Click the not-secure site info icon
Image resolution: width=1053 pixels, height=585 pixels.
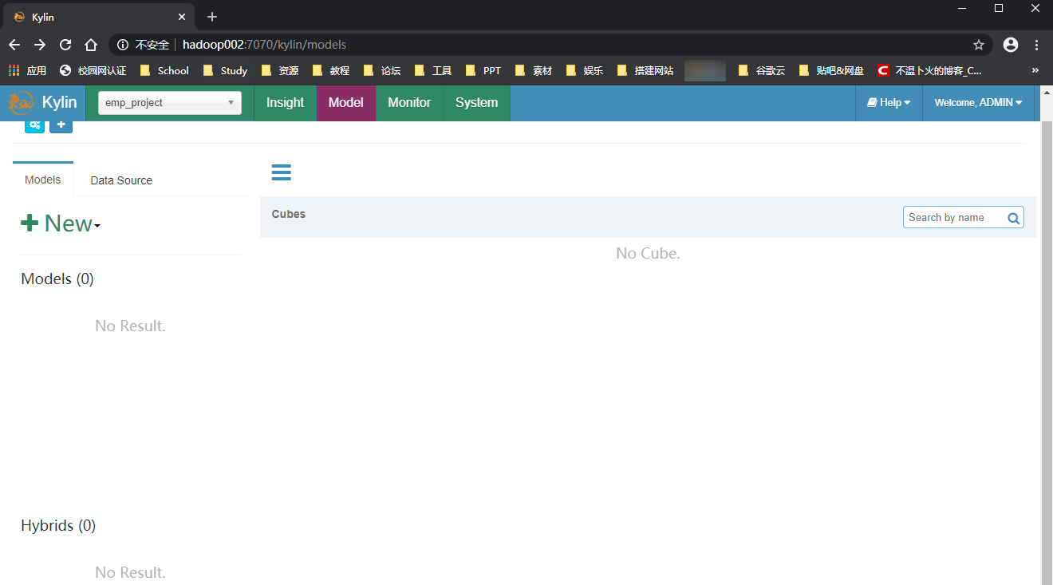pos(123,45)
